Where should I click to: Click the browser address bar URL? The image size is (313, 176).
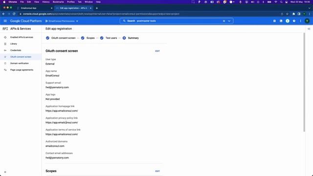(x=101, y=14)
